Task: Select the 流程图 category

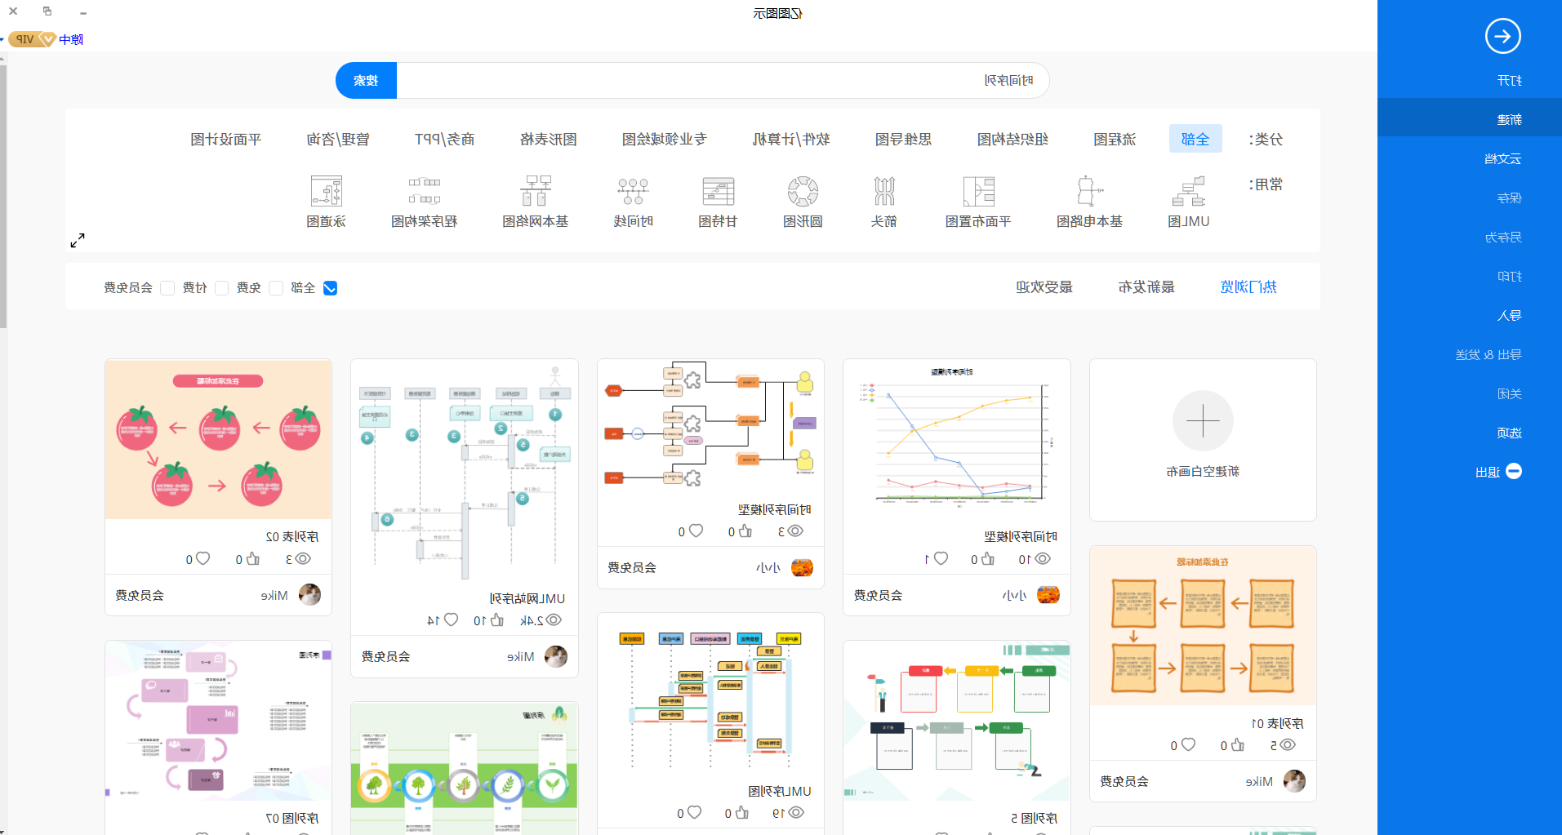Action: pyautogui.click(x=1115, y=139)
